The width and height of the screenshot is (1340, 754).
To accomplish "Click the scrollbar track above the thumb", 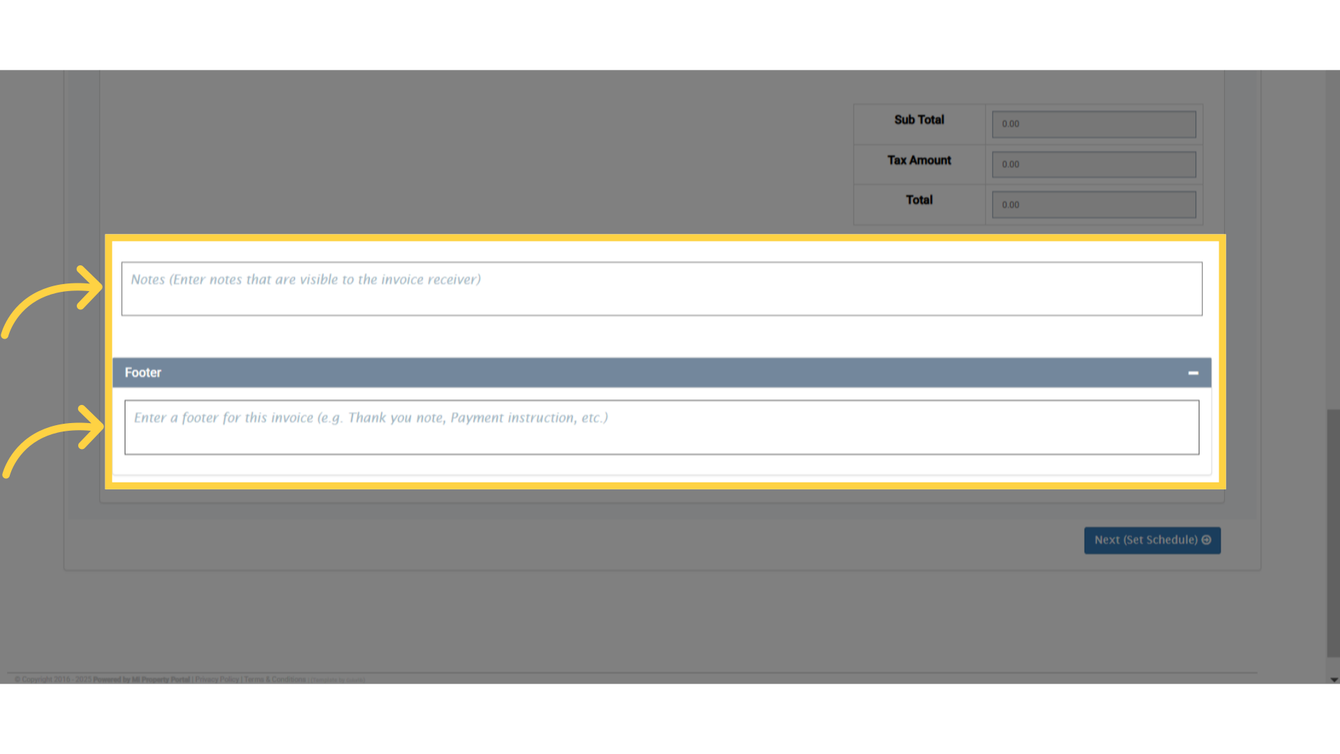I will [x=1333, y=237].
